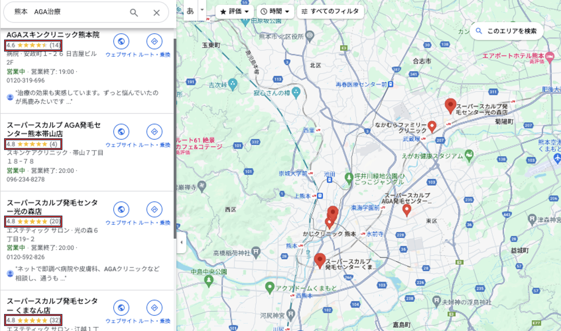Open すべてのフィルタ all filters button
The image size is (561, 331).
click(x=330, y=11)
